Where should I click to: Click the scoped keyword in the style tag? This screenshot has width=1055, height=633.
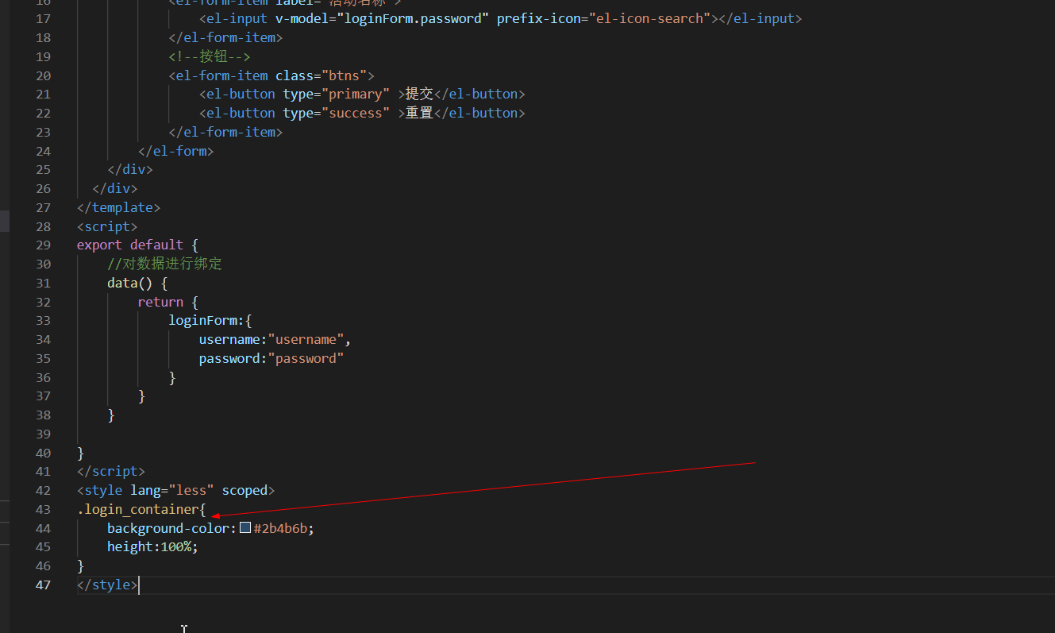click(244, 490)
